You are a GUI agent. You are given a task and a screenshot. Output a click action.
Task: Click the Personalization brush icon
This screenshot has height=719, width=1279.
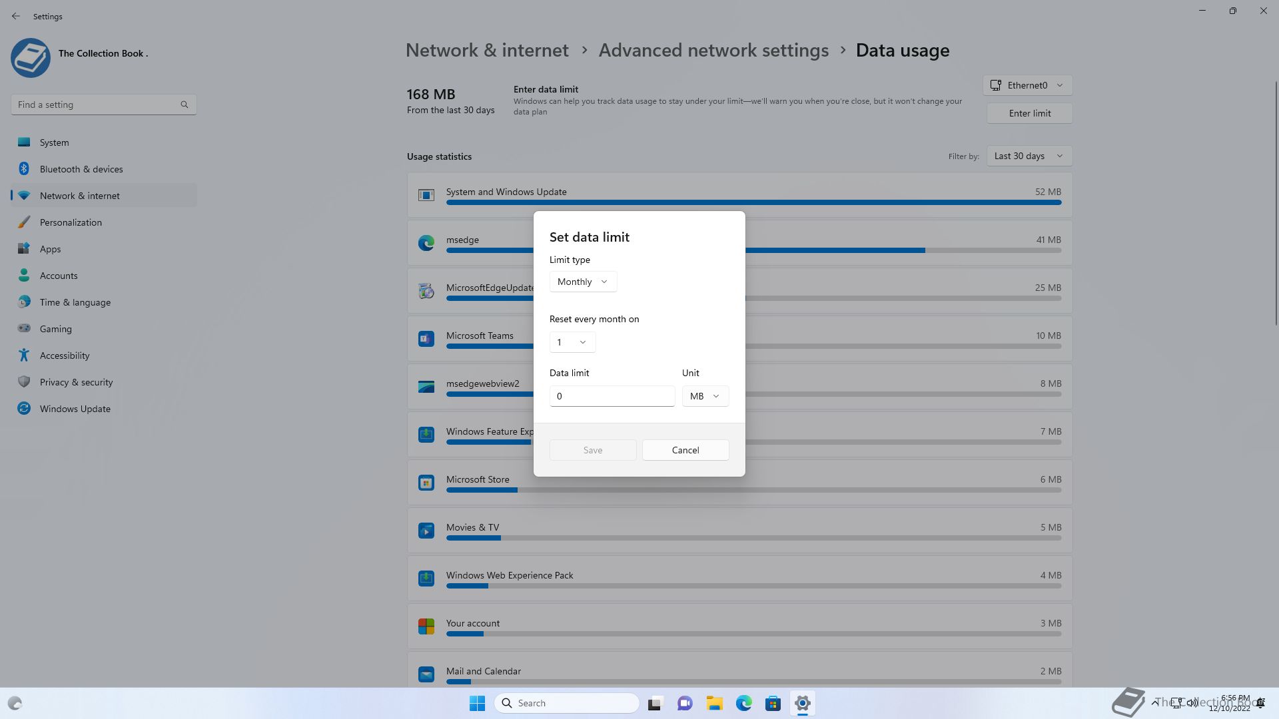[x=24, y=222]
